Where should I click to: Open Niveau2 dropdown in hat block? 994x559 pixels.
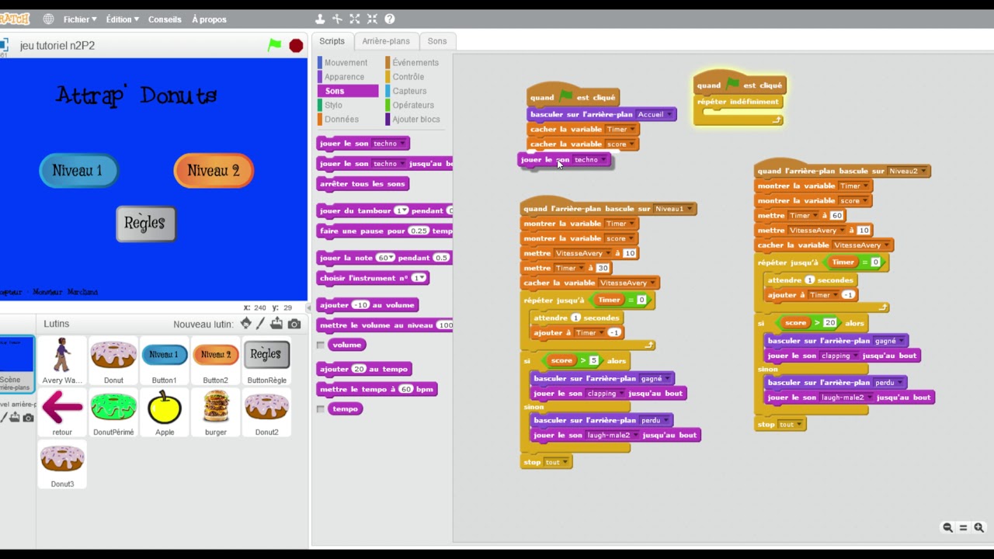923,171
